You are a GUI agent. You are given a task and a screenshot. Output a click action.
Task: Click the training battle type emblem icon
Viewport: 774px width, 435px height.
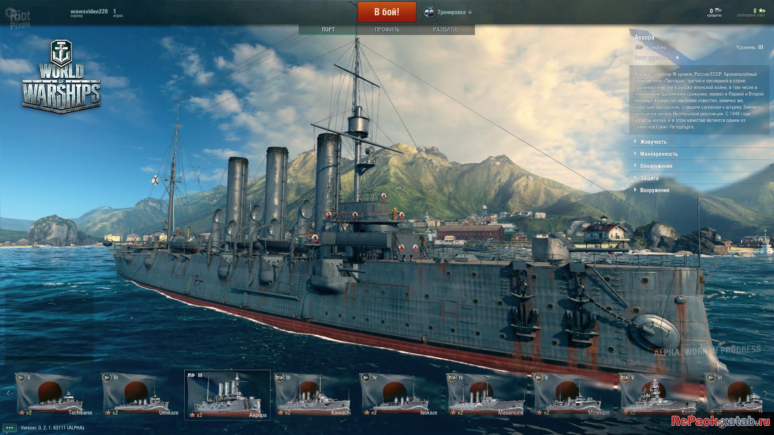tap(429, 12)
